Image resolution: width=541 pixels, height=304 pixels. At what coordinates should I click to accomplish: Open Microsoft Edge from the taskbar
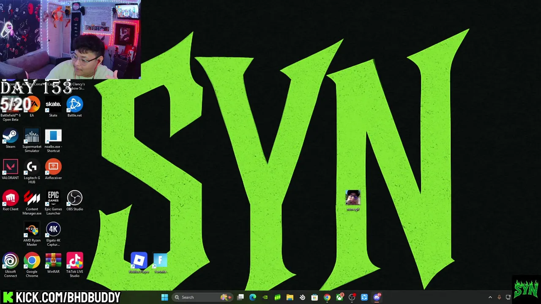253,297
